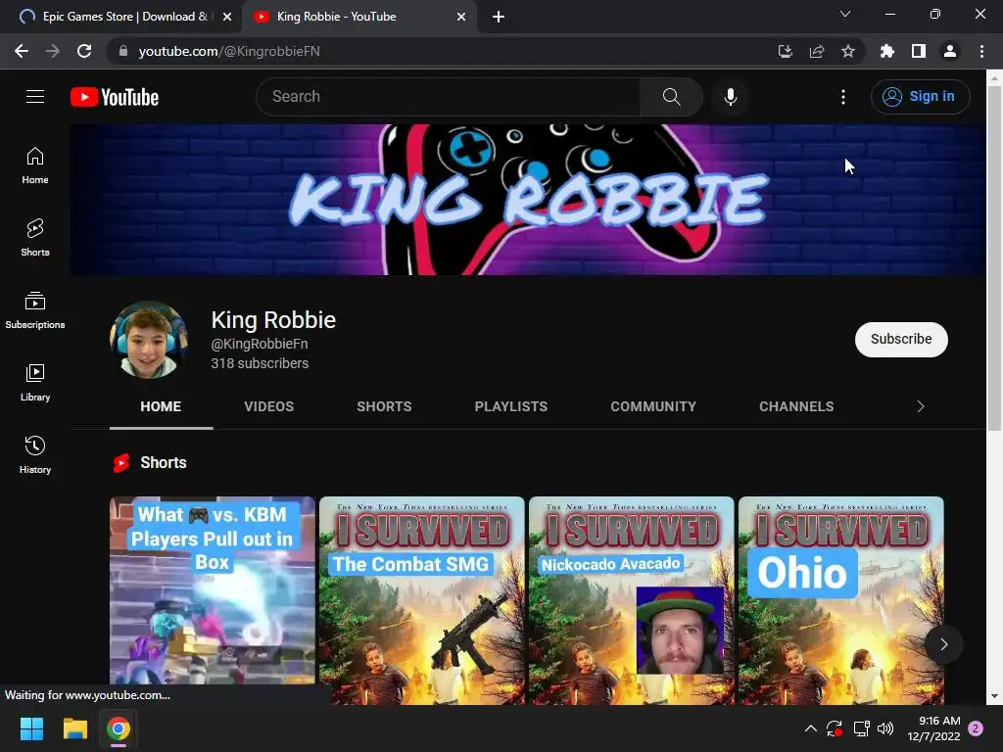Click the Chrome taskbar icon
This screenshot has width=1003, height=752.
pyautogui.click(x=119, y=728)
